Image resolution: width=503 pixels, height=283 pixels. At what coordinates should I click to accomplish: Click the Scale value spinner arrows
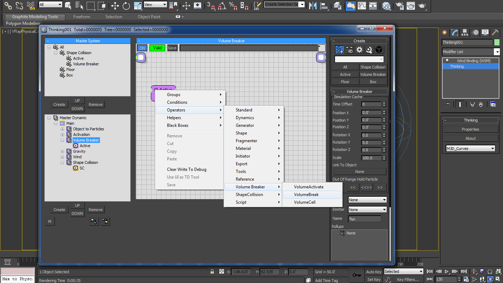click(384, 158)
